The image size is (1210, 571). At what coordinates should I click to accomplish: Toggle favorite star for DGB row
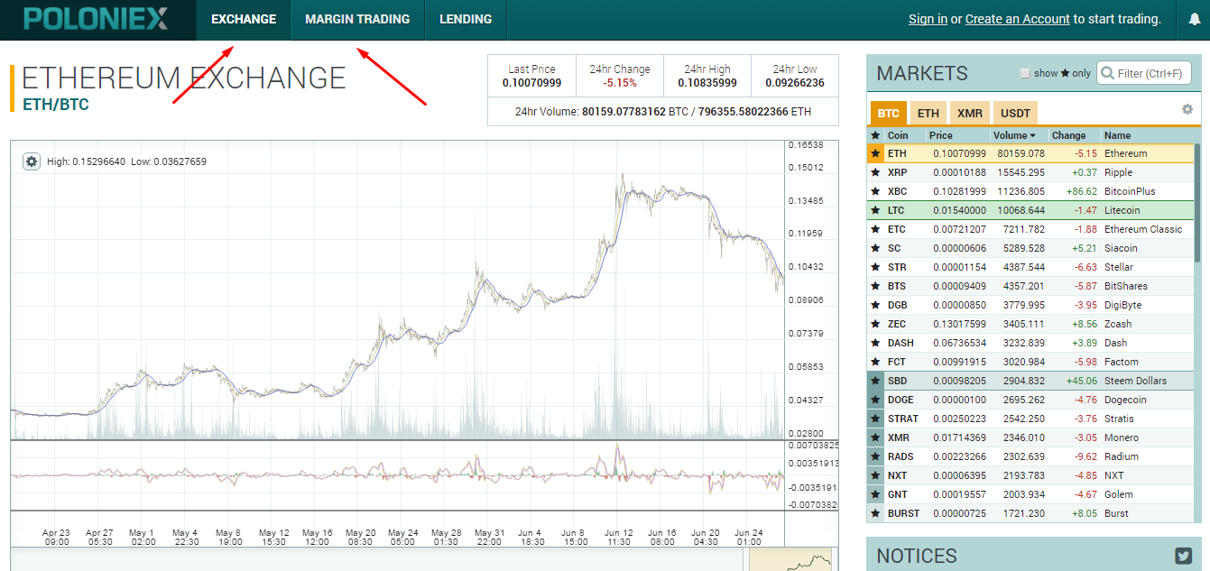pos(875,305)
